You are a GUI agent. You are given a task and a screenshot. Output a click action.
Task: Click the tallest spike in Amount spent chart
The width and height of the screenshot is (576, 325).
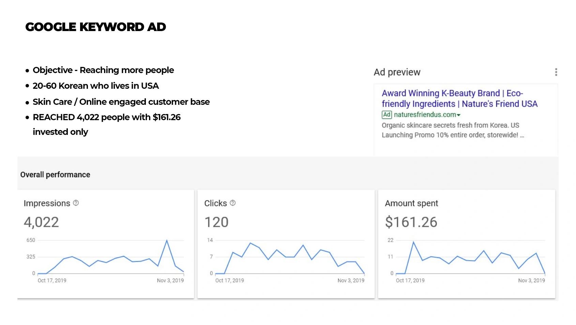413,242
